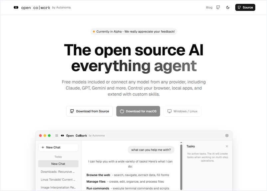This screenshot has width=267, height=191.
Task: Open settings gear in app preview
Action: 227,136
